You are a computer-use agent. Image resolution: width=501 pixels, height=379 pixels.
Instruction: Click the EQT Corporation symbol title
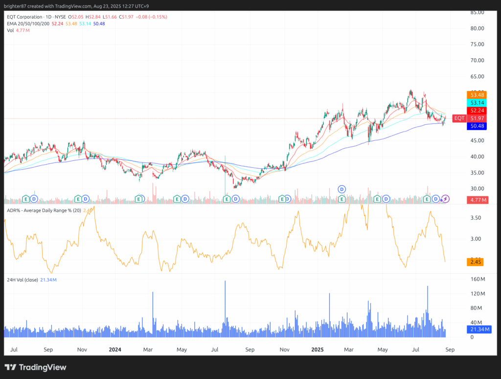[x=24, y=17]
